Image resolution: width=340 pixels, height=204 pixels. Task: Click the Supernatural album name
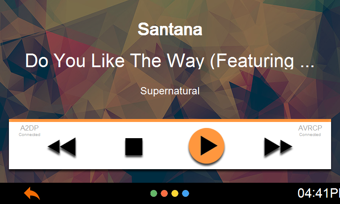[170, 91]
